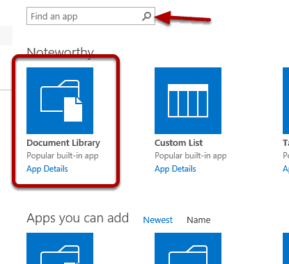
Task: Focus the Find an app search box
Action: pos(91,16)
